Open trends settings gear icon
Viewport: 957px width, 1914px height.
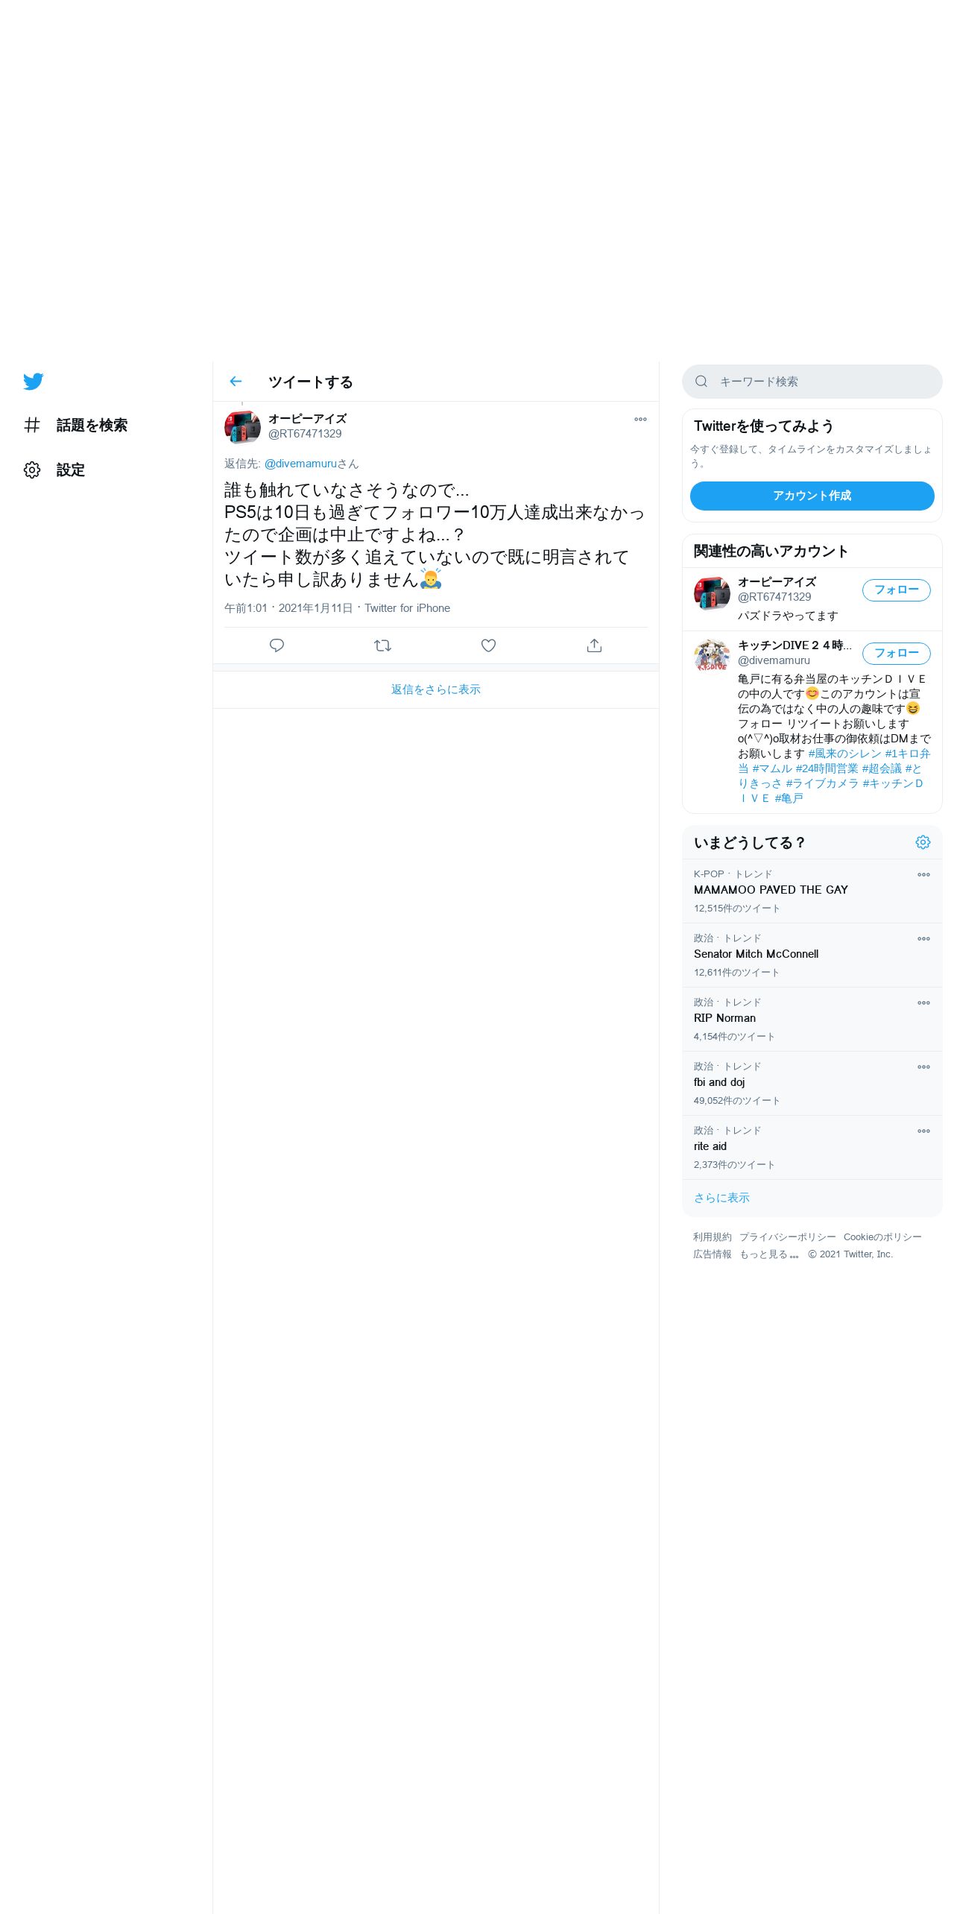click(923, 842)
